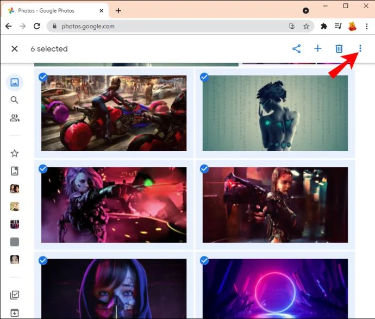Open the Sharing people icon in sidebar

[x=15, y=117]
